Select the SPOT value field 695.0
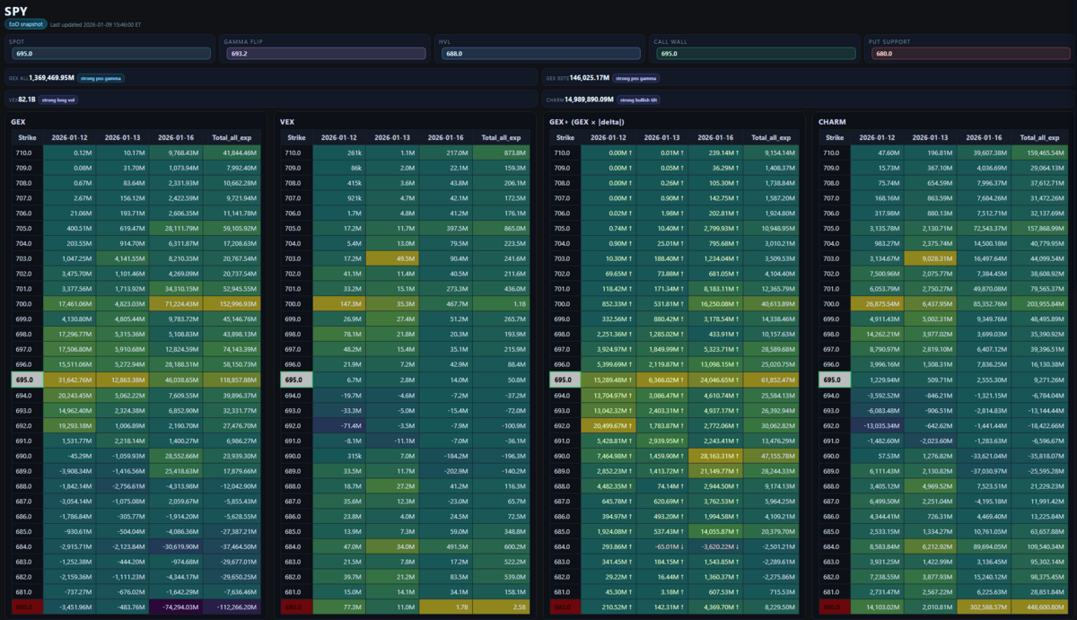Screen dimensions: 1077x620 click(x=110, y=54)
